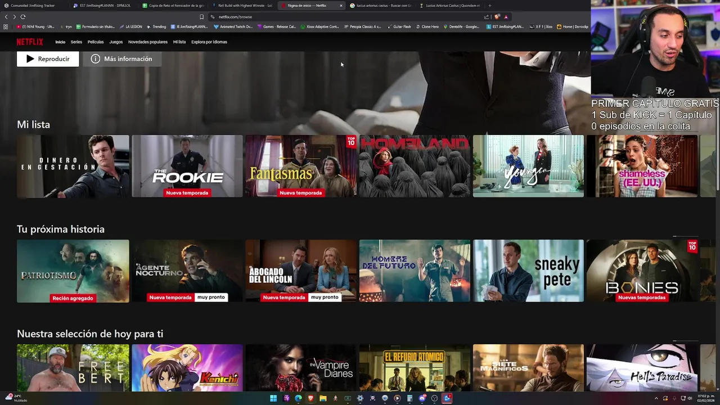The height and width of the screenshot is (405, 720).
Task: Click Tu próxima historia row heading
Action: point(61,229)
